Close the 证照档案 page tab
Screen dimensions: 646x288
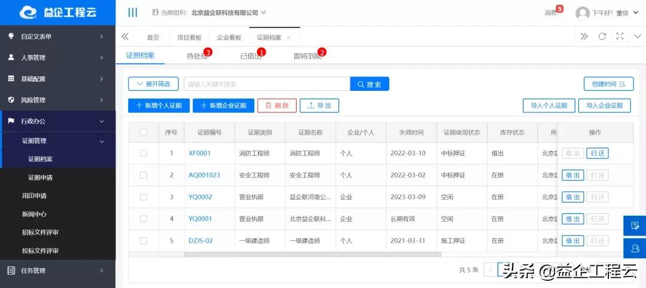click(x=288, y=38)
